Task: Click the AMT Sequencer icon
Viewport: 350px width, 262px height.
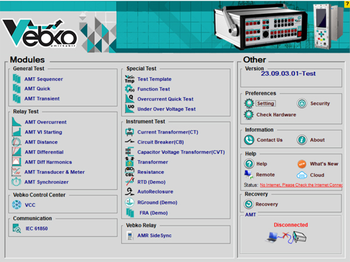Action: tap(16, 79)
